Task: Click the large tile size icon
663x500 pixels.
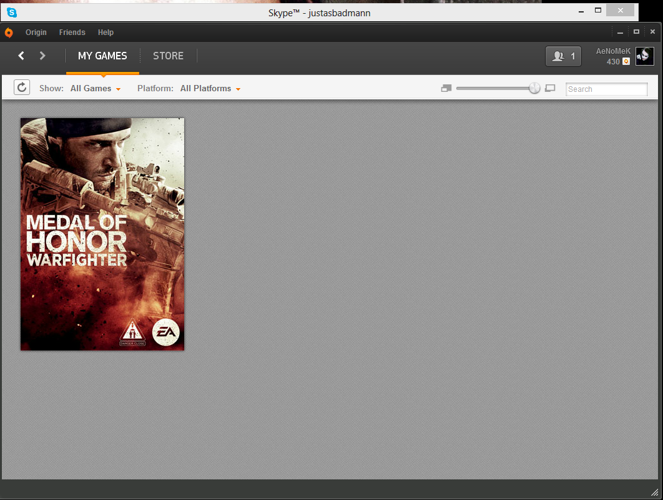Action: (x=550, y=88)
